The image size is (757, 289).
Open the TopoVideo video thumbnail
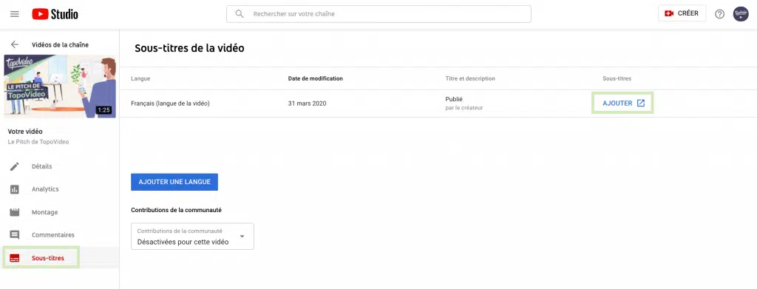tap(60, 86)
